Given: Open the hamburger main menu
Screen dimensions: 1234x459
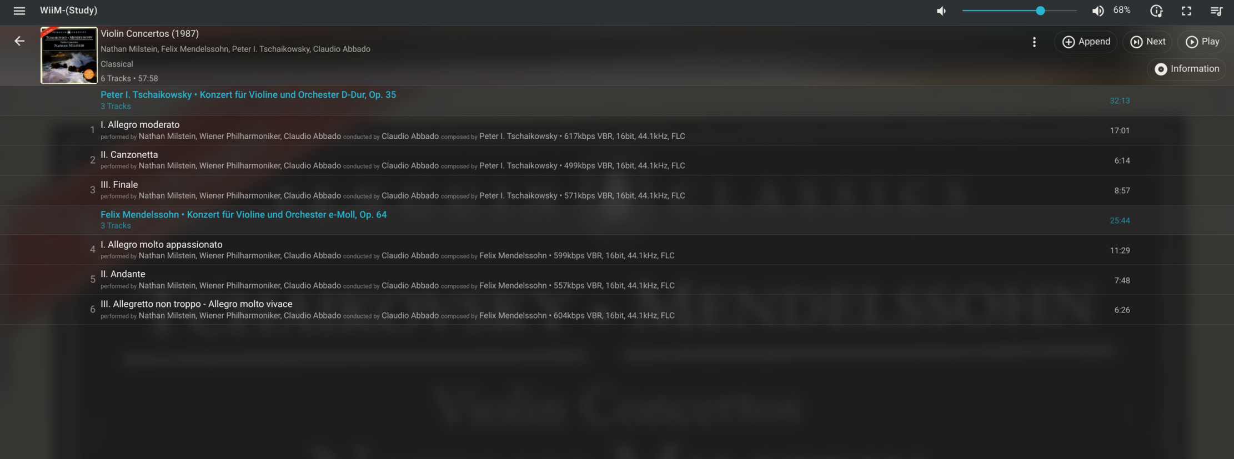Looking at the screenshot, I should coord(19,11).
